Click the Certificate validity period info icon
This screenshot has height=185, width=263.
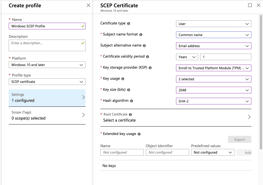coord(148,57)
